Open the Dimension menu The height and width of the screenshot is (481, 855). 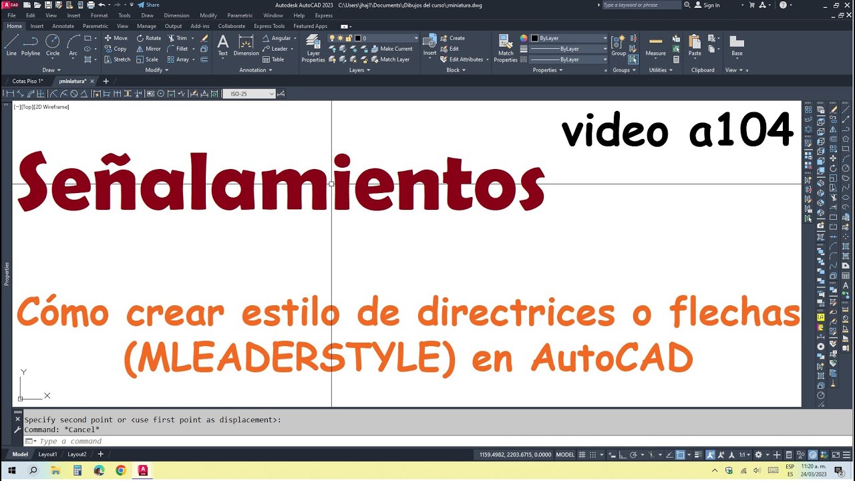coord(176,15)
